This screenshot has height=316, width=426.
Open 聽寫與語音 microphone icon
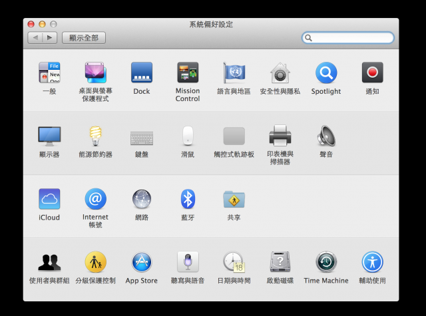click(x=188, y=261)
